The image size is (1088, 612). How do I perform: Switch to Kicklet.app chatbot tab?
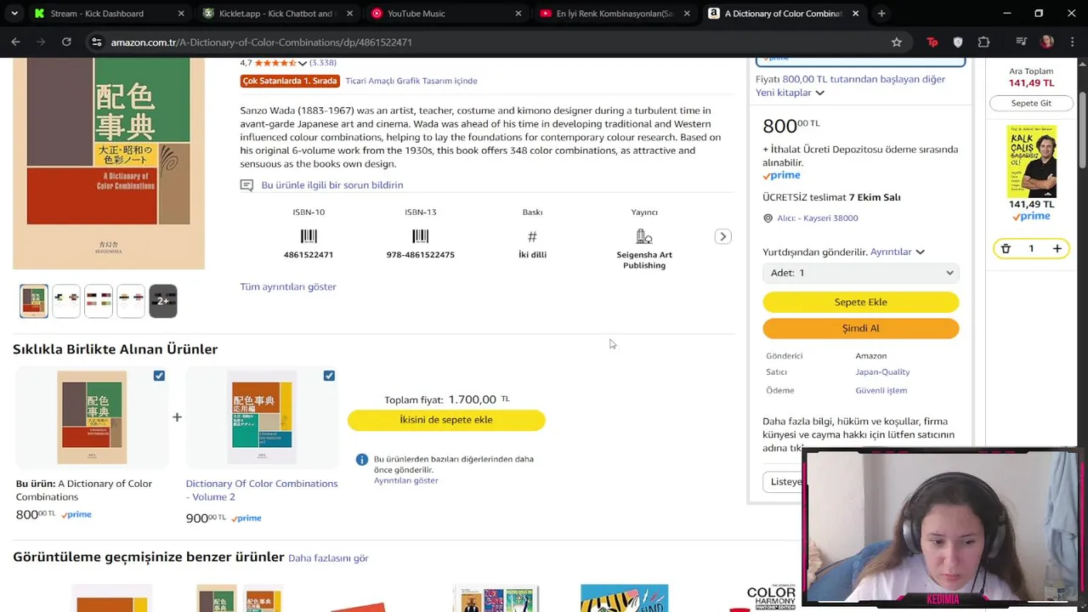click(276, 14)
